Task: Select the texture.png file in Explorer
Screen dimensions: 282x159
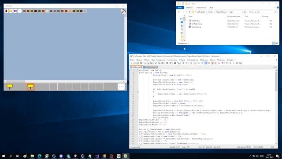Action: pos(196,27)
